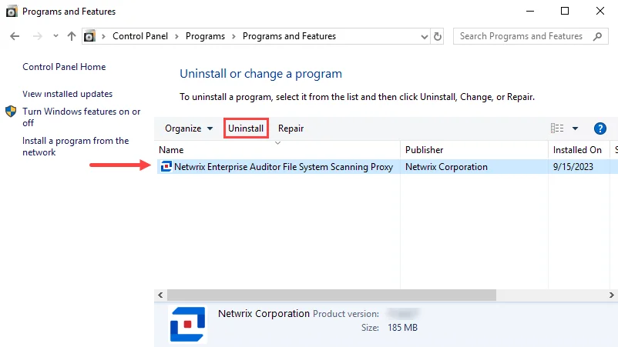
Task: Open the address bar history dropdown
Action: [424, 37]
